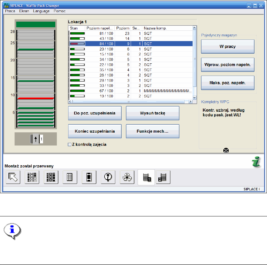Enable the Z kontrolą zajęcia checkbox

(69, 145)
